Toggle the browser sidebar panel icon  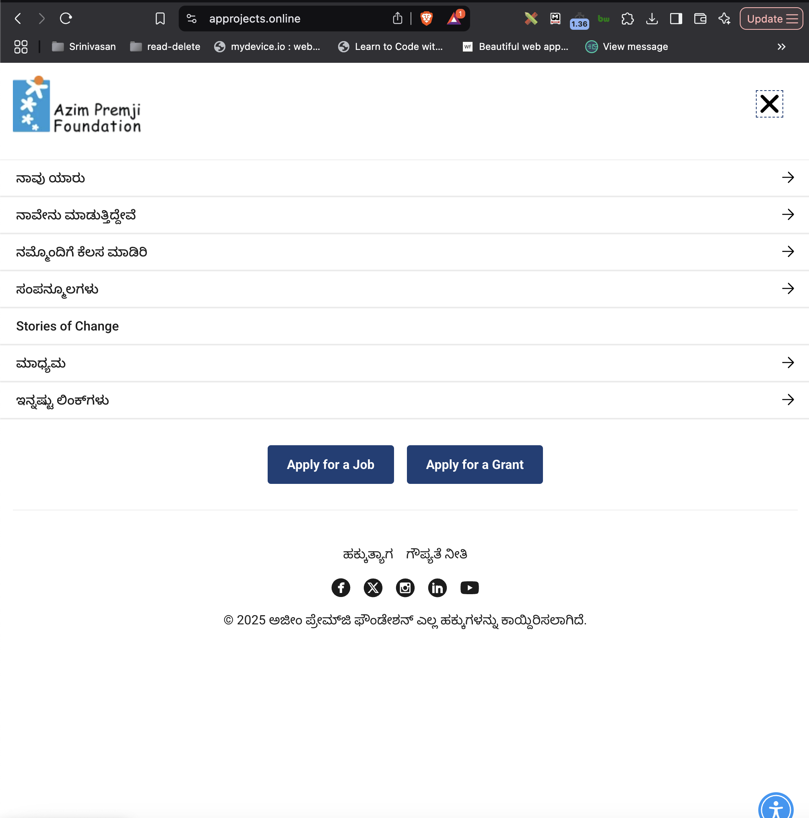pos(676,18)
